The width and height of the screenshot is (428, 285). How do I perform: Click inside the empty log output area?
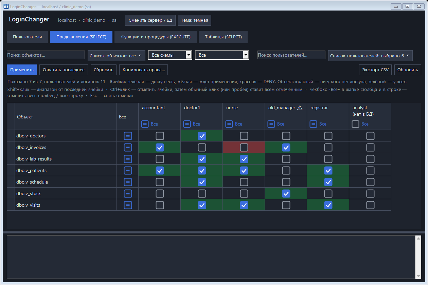[x=211, y=257]
